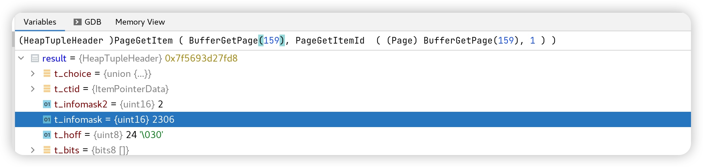Click the expression evaluation input field
The image size is (703, 167).
[x=333, y=41]
